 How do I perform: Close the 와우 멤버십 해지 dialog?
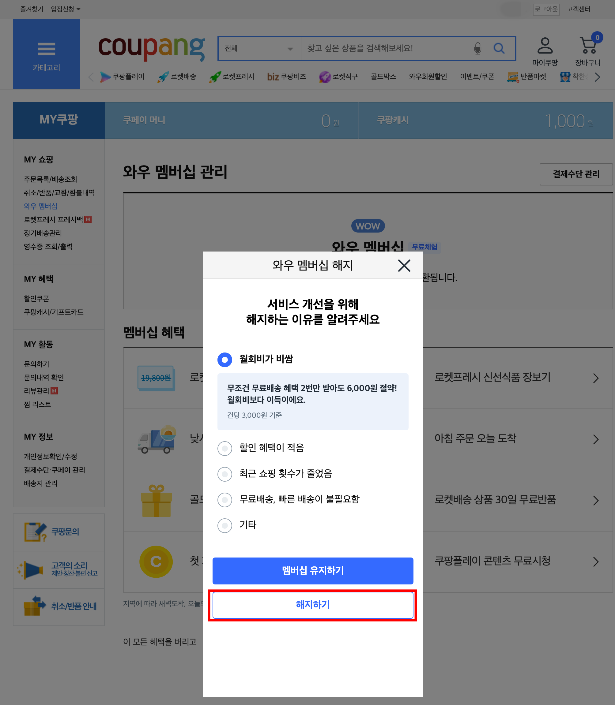click(404, 265)
